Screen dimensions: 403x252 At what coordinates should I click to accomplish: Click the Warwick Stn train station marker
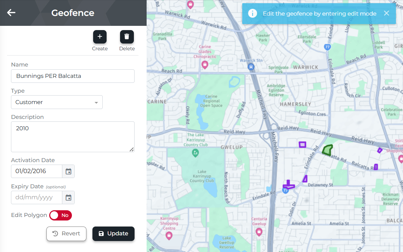251,67
